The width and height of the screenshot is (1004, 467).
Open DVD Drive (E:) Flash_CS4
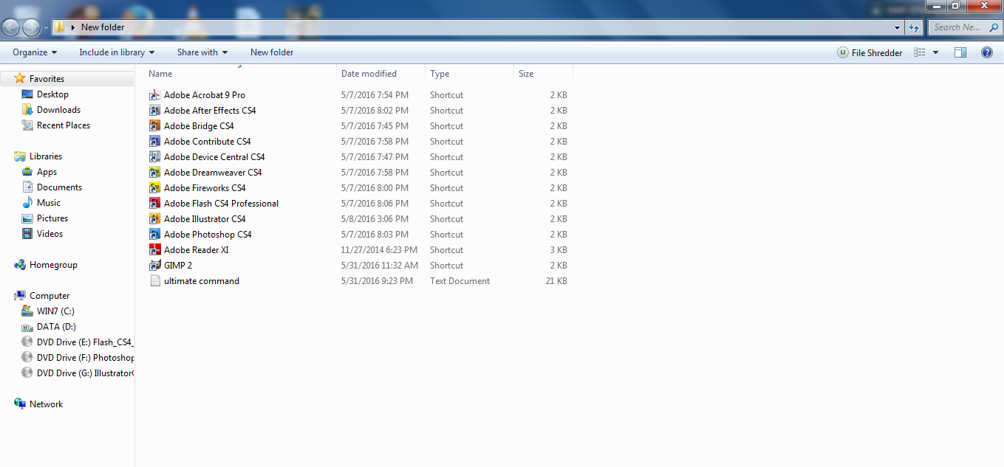click(78, 342)
